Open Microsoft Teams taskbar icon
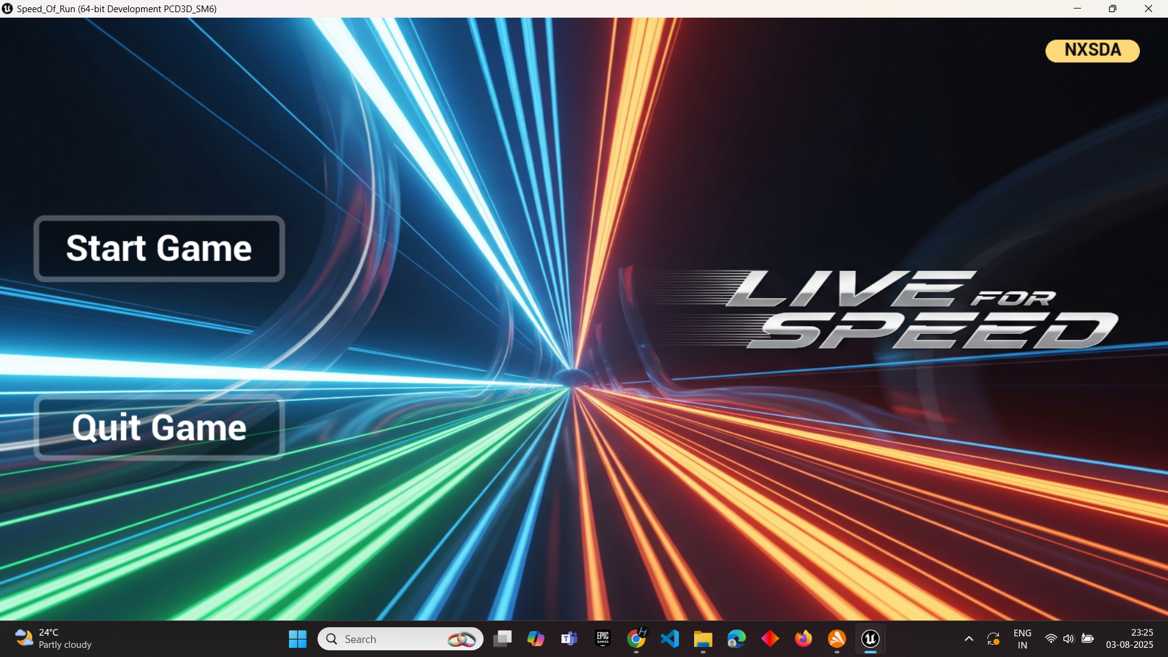This screenshot has width=1168, height=657. coord(569,639)
